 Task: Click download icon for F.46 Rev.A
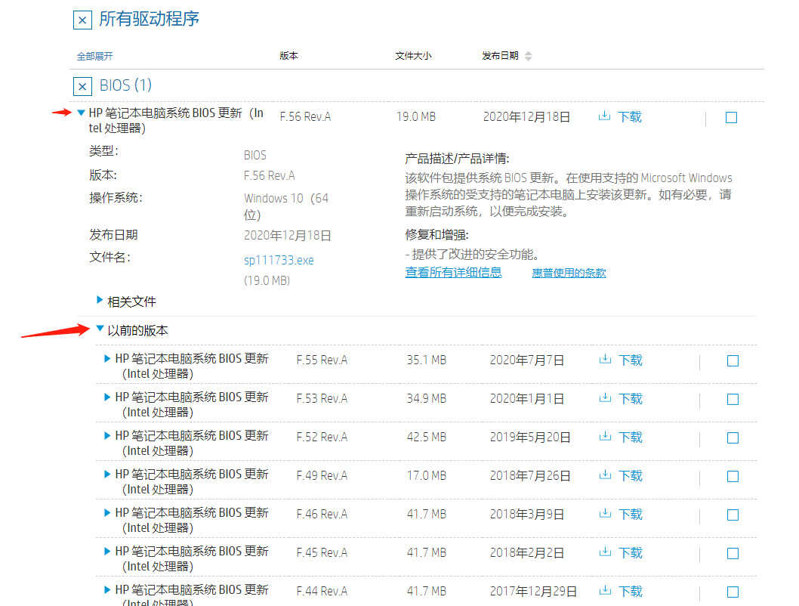pos(605,513)
